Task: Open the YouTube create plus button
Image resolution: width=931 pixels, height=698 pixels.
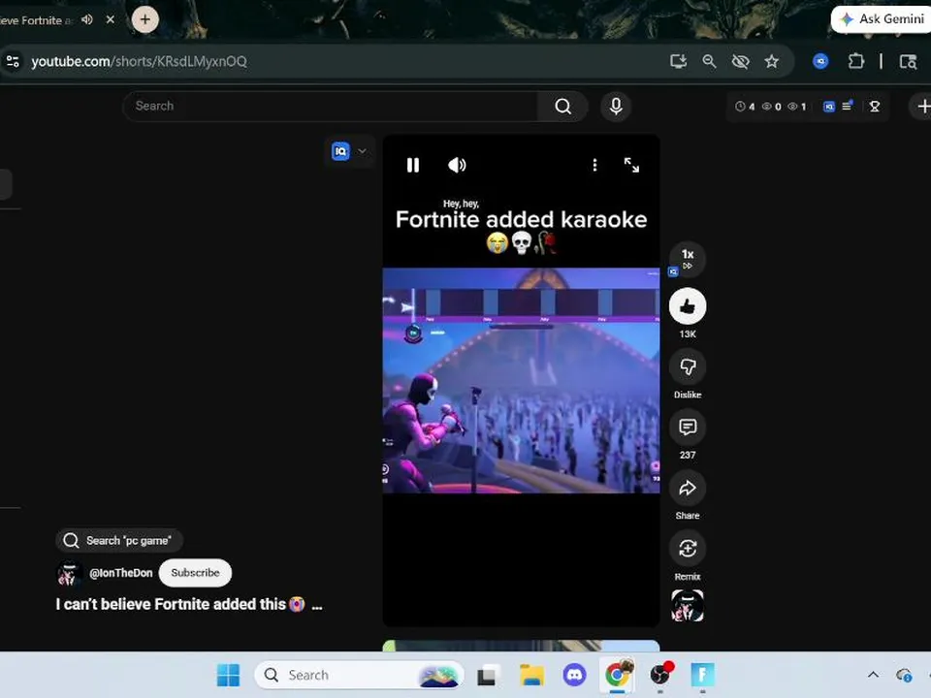Action: (922, 107)
